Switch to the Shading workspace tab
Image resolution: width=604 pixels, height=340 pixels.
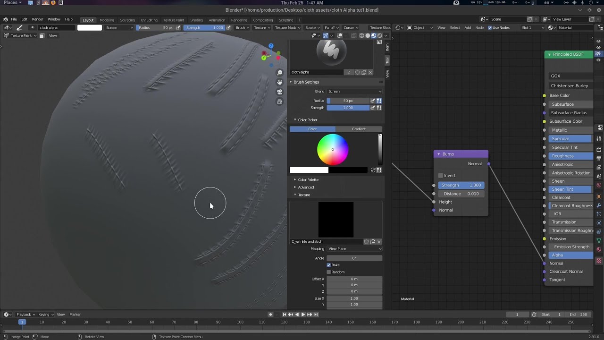pyautogui.click(x=196, y=20)
